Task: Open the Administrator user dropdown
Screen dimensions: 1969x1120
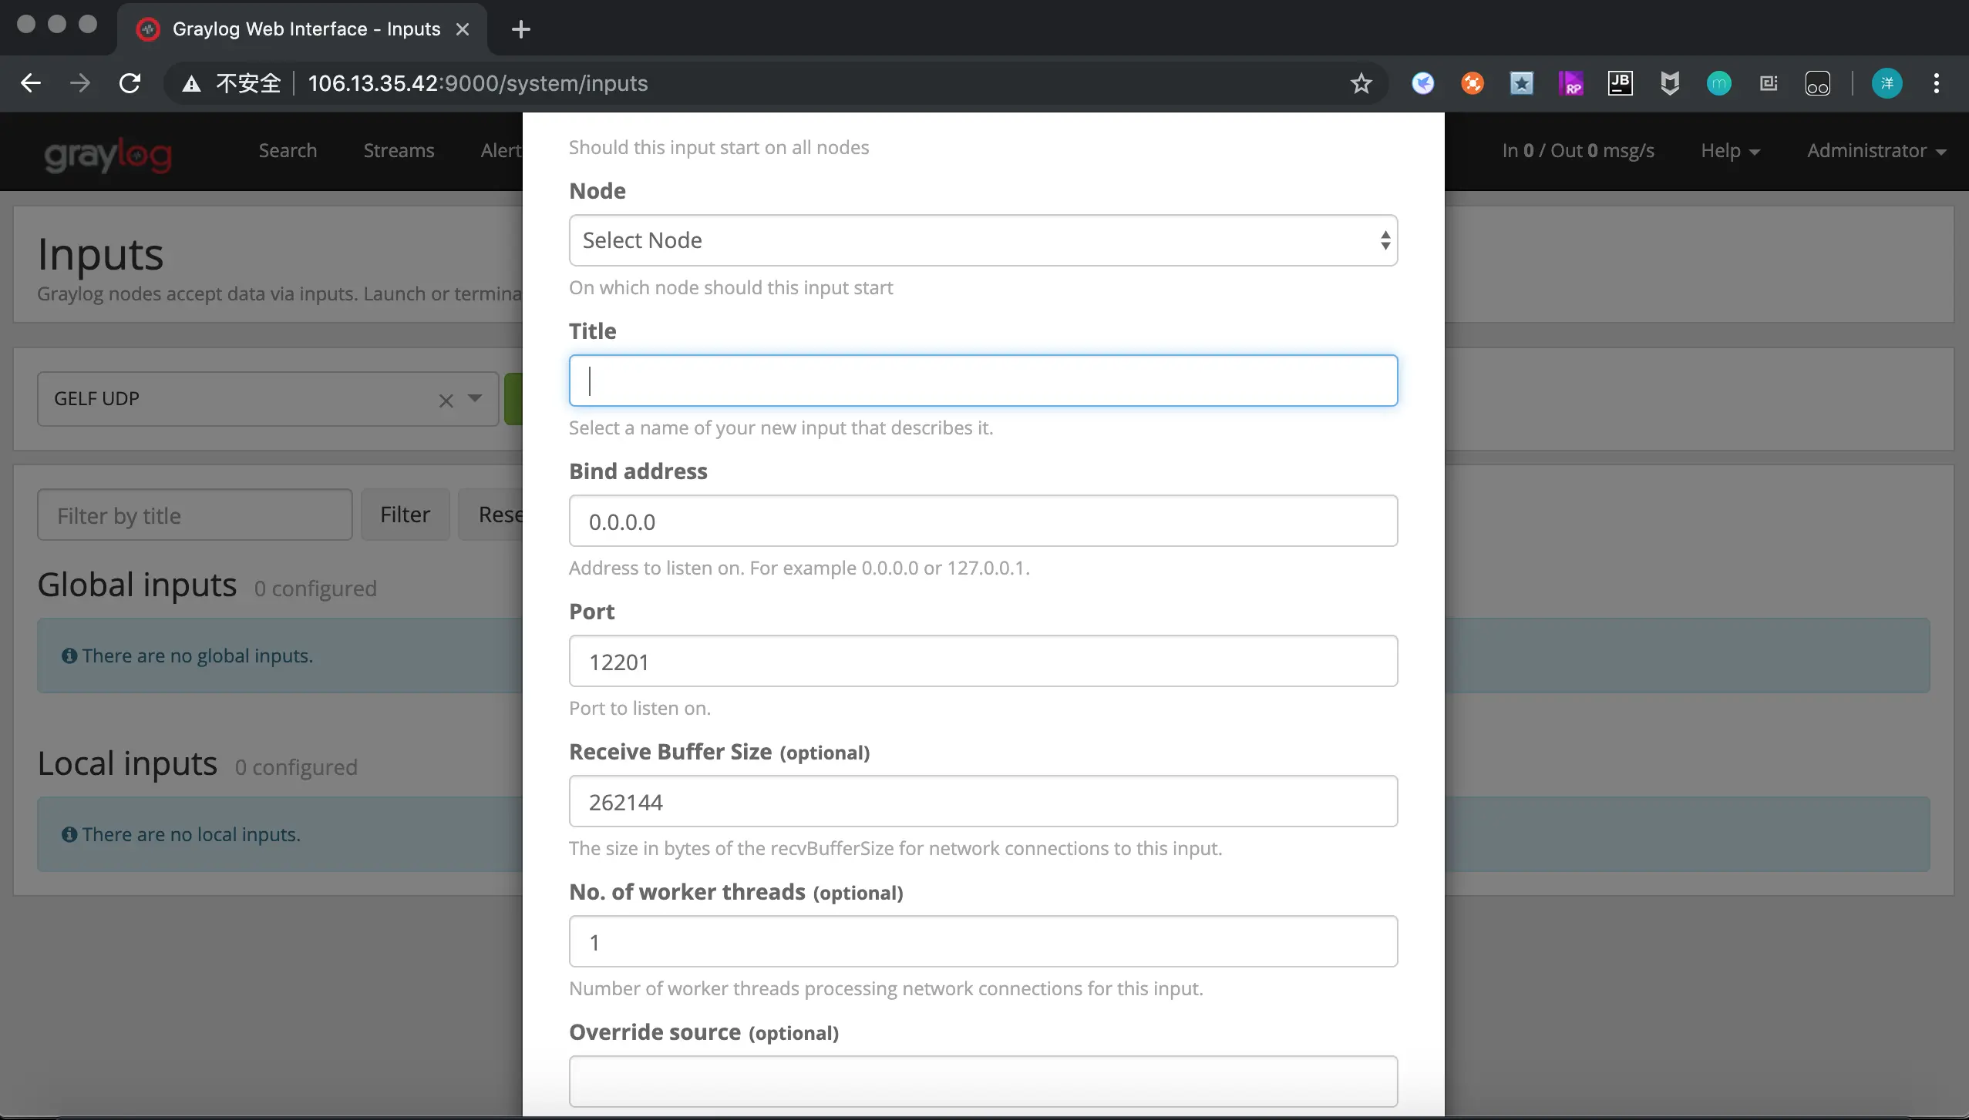Action: tap(1876, 151)
